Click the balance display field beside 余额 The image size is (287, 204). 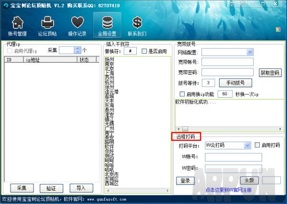[x=271, y=180]
